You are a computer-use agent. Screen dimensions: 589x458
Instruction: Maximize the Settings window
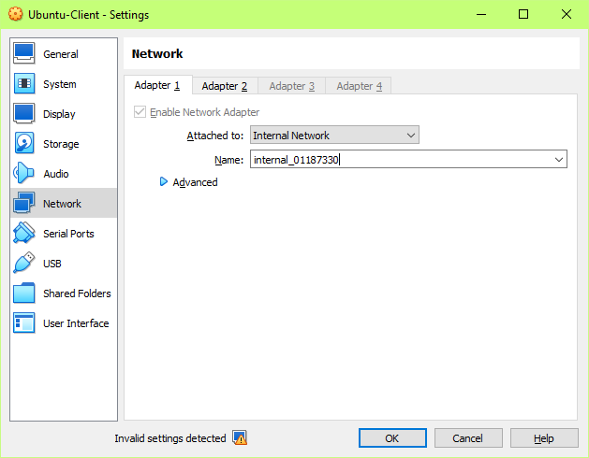click(523, 14)
